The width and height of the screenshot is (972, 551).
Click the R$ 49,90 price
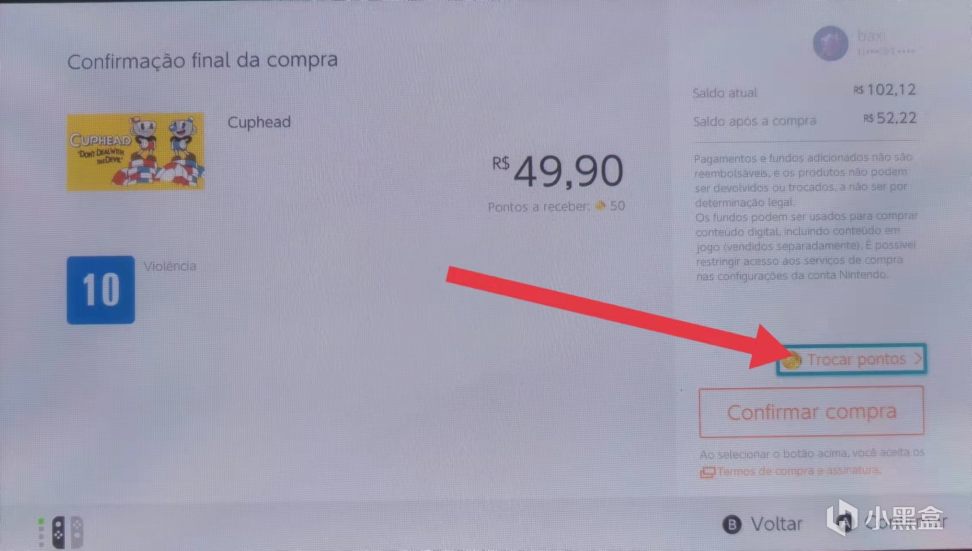pos(558,170)
